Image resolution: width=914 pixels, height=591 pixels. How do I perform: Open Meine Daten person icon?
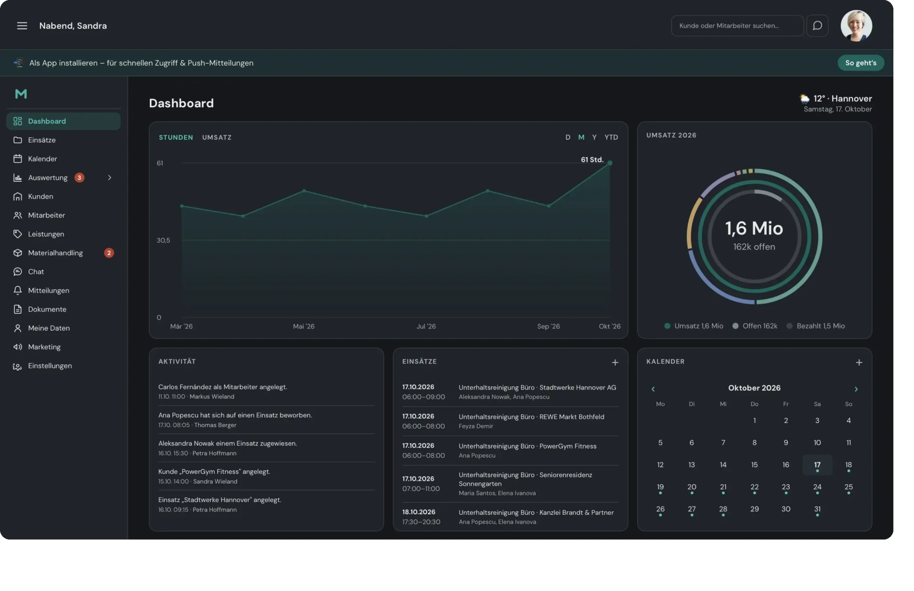tap(18, 328)
